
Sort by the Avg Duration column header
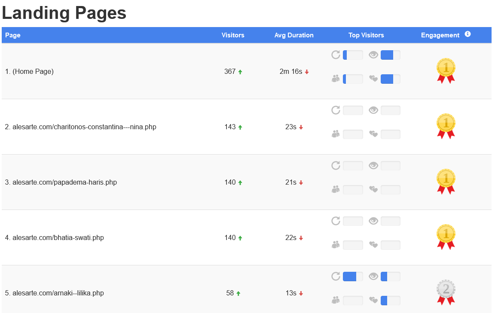pyautogui.click(x=294, y=35)
